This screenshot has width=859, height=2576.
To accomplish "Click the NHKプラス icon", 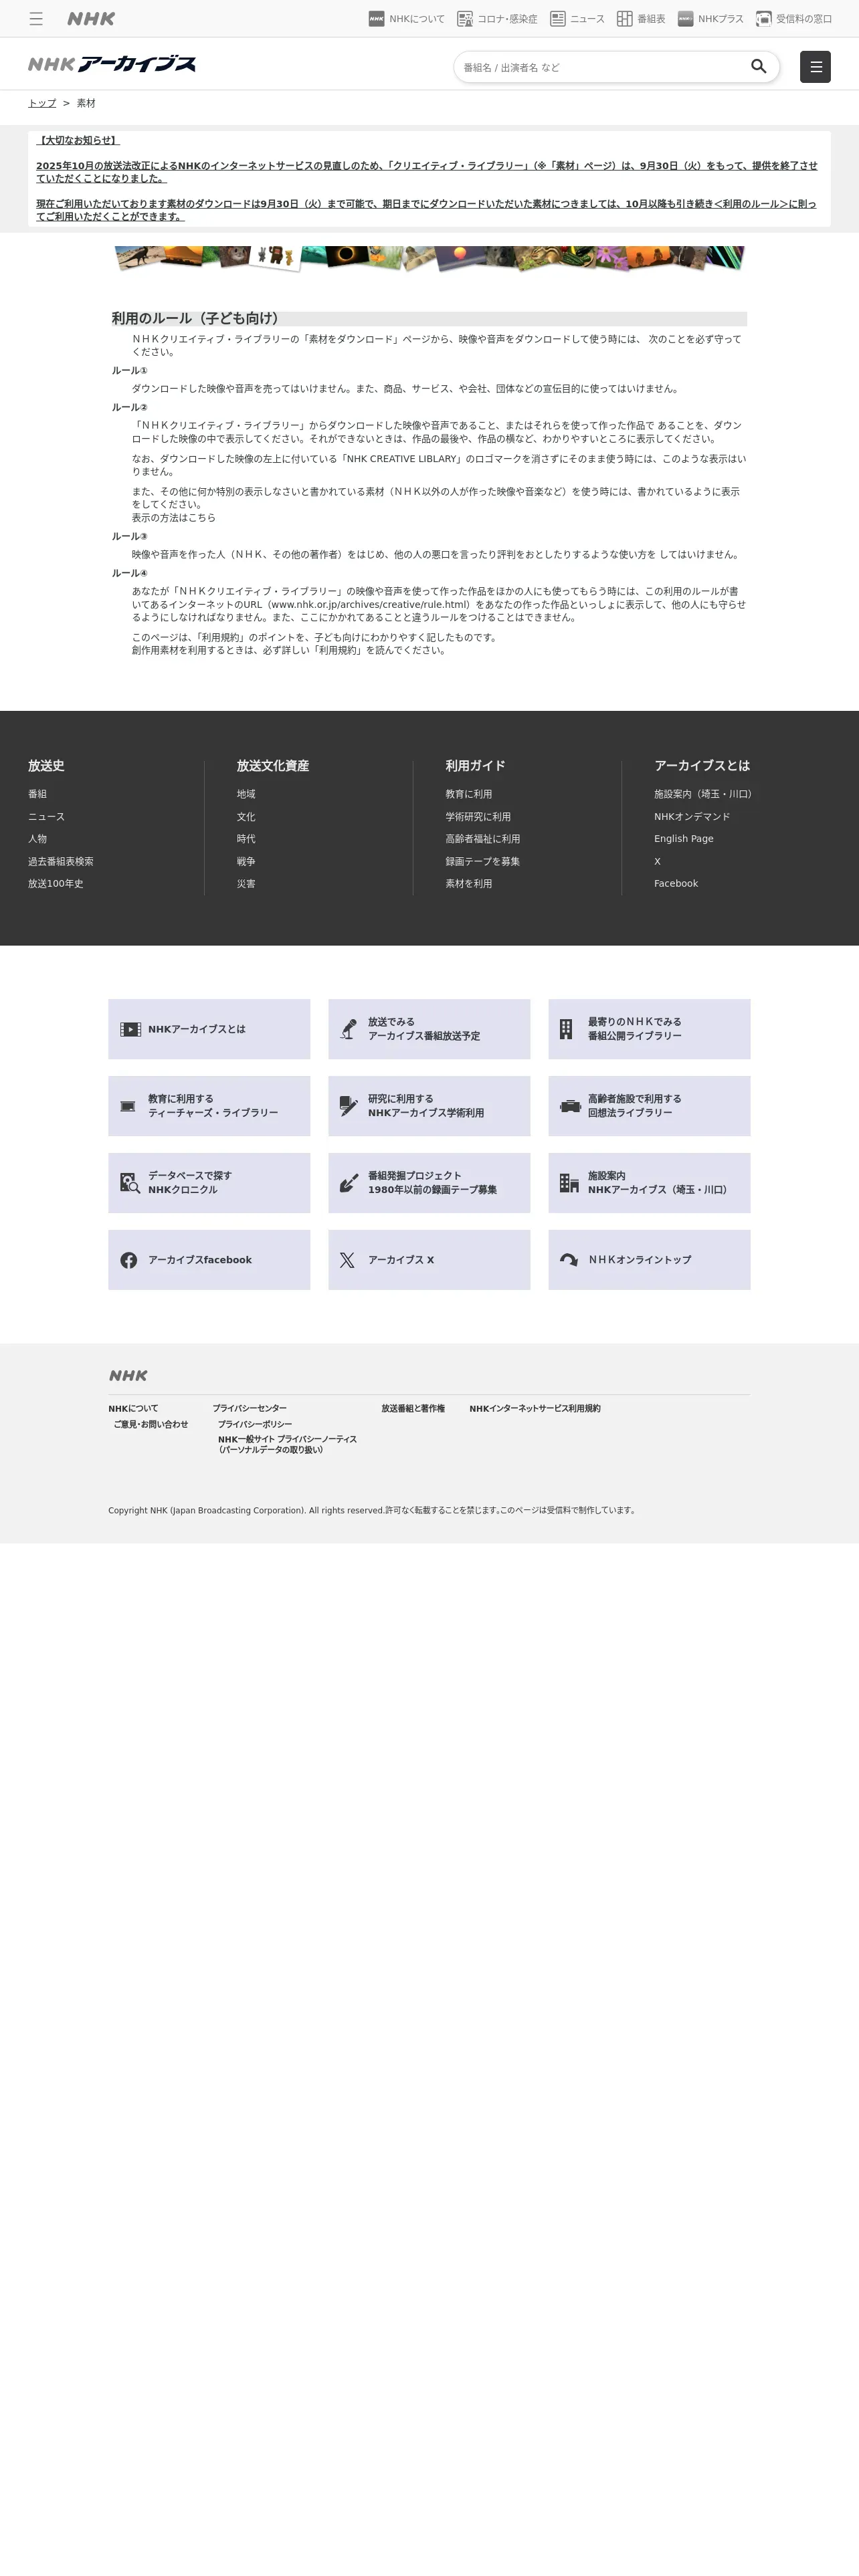I will [x=686, y=19].
